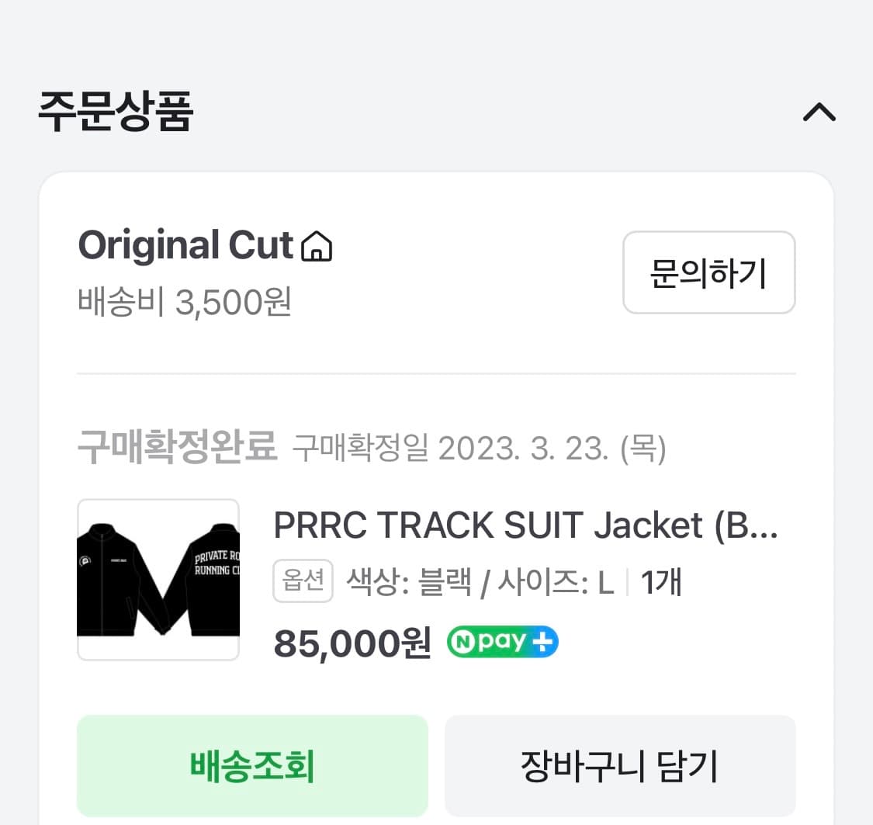Tap the product thumbnail of the black jacket
The image size is (873, 825).
pos(158,579)
